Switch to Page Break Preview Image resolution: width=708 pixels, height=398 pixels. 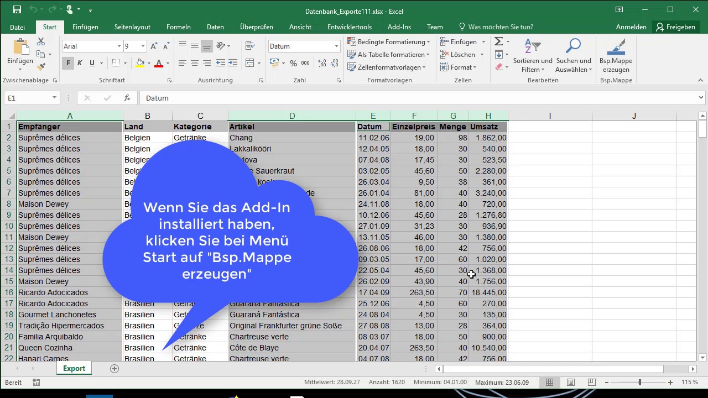591,383
